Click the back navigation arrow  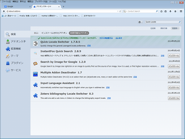coord(4,11)
